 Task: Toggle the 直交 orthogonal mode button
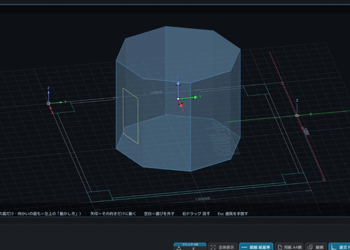339,247
